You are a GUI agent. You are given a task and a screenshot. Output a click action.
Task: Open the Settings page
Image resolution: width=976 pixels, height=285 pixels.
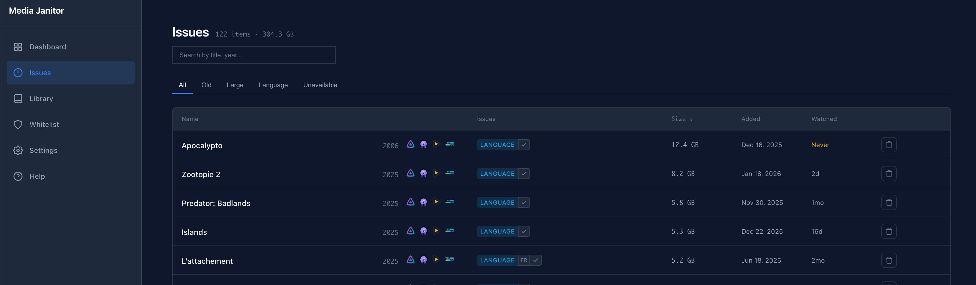click(x=43, y=150)
